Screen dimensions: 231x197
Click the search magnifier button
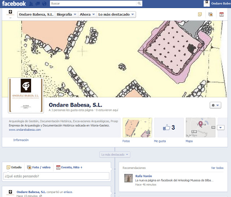click(x=139, y=4)
